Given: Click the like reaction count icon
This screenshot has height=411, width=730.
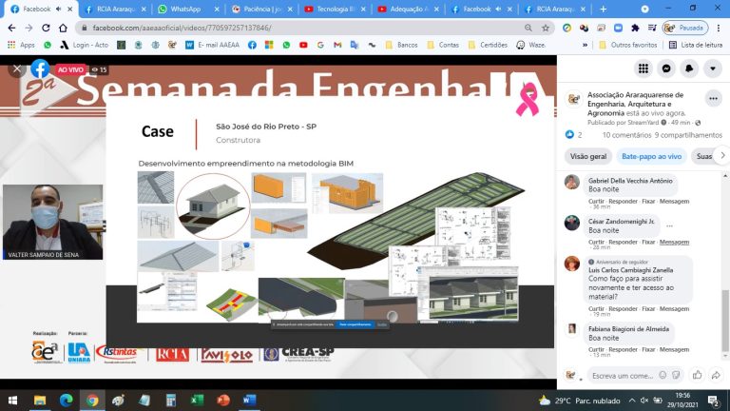Looking at the screenshot, I should coord(569,135).
